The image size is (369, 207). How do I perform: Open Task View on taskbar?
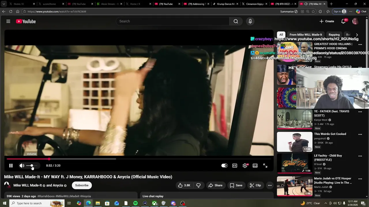pos(69,203)
